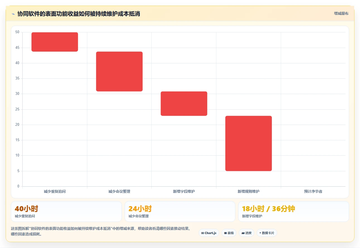Click the 预计净节省 x-axis label
Image resolution: width=360 pixels, height=248 pixels.
(x=313, y=191)
